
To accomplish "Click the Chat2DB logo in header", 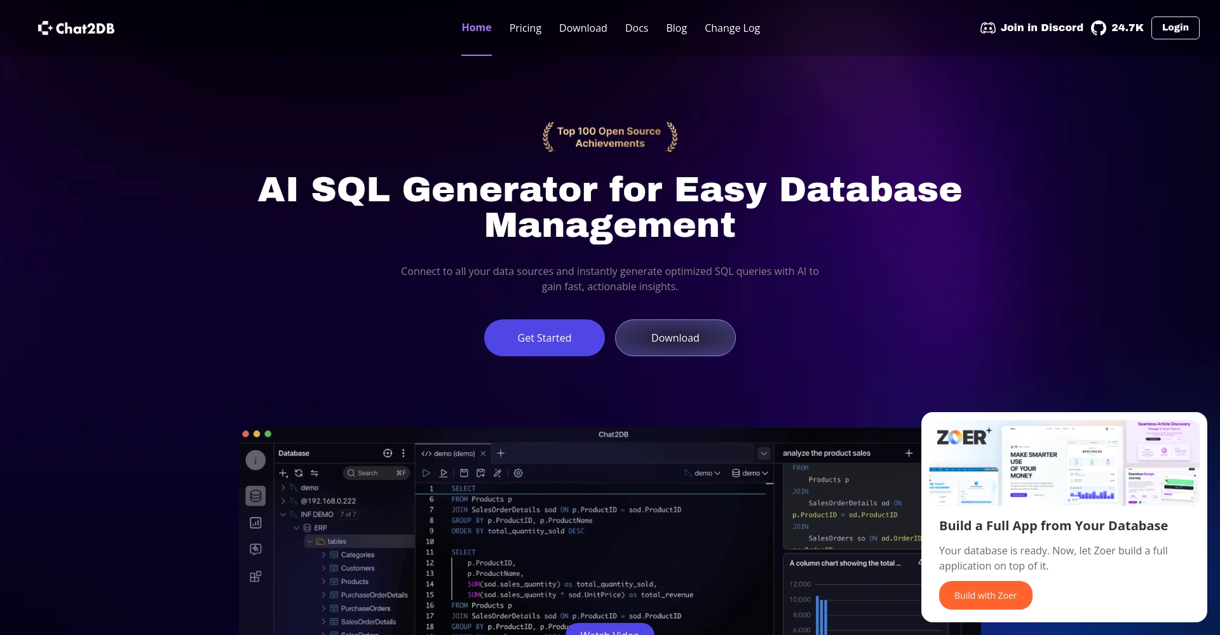I will (76, 28).
